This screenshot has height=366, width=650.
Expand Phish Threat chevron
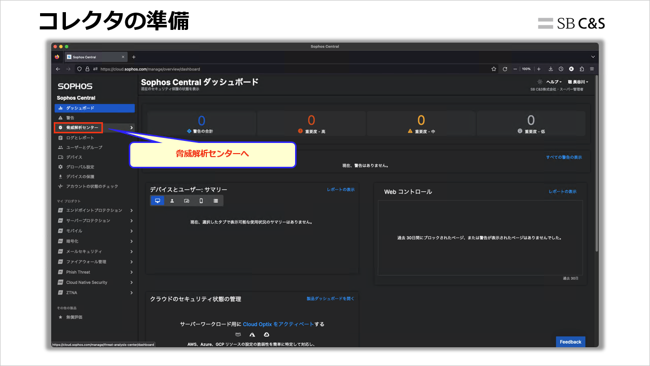(131, 272)
